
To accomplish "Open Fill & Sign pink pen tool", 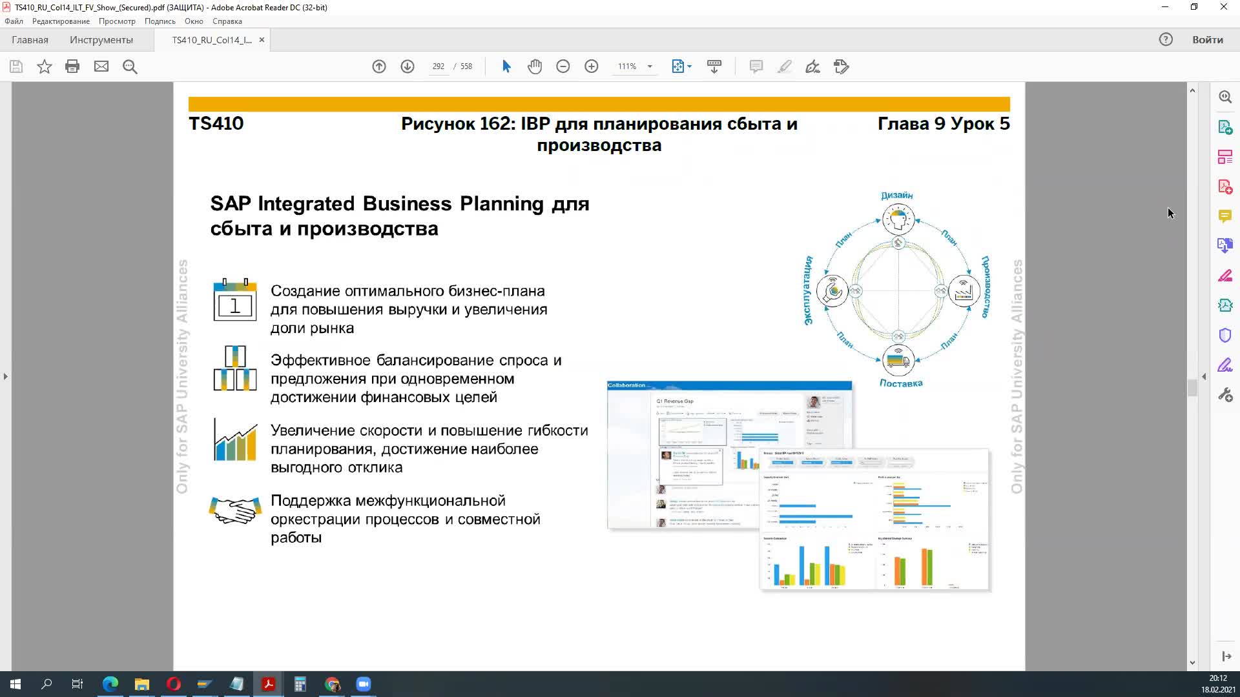I will pyautogui.click(x=1225, y=276).
